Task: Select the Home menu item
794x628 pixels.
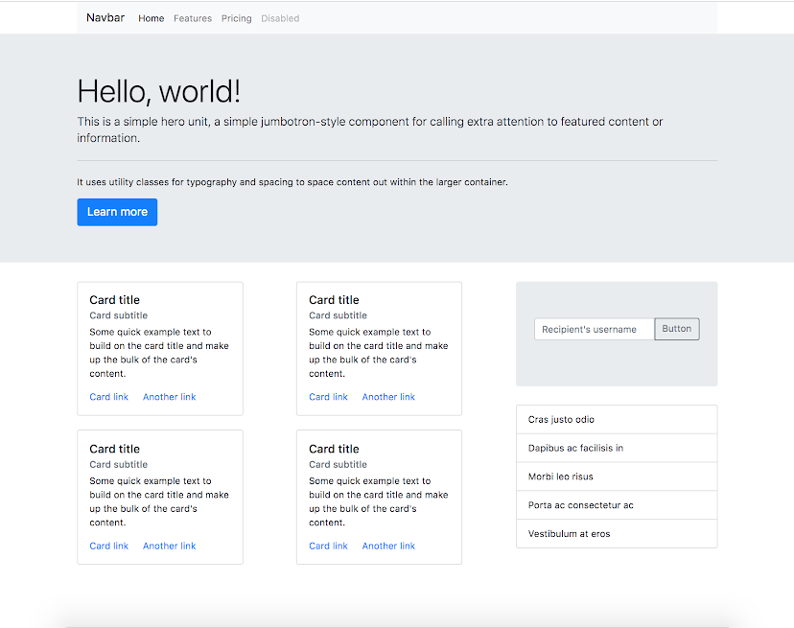Action: (151, 17)
